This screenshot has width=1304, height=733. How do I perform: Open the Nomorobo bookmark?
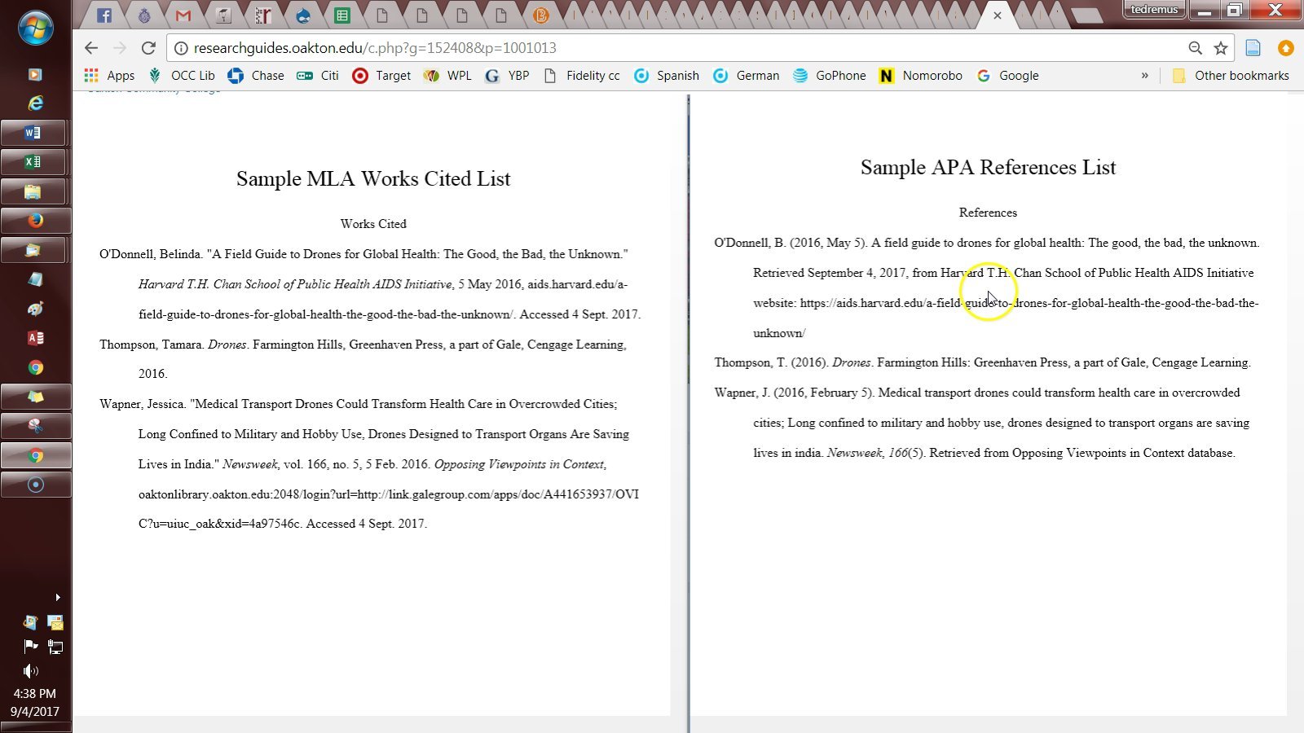coord(921,76)
